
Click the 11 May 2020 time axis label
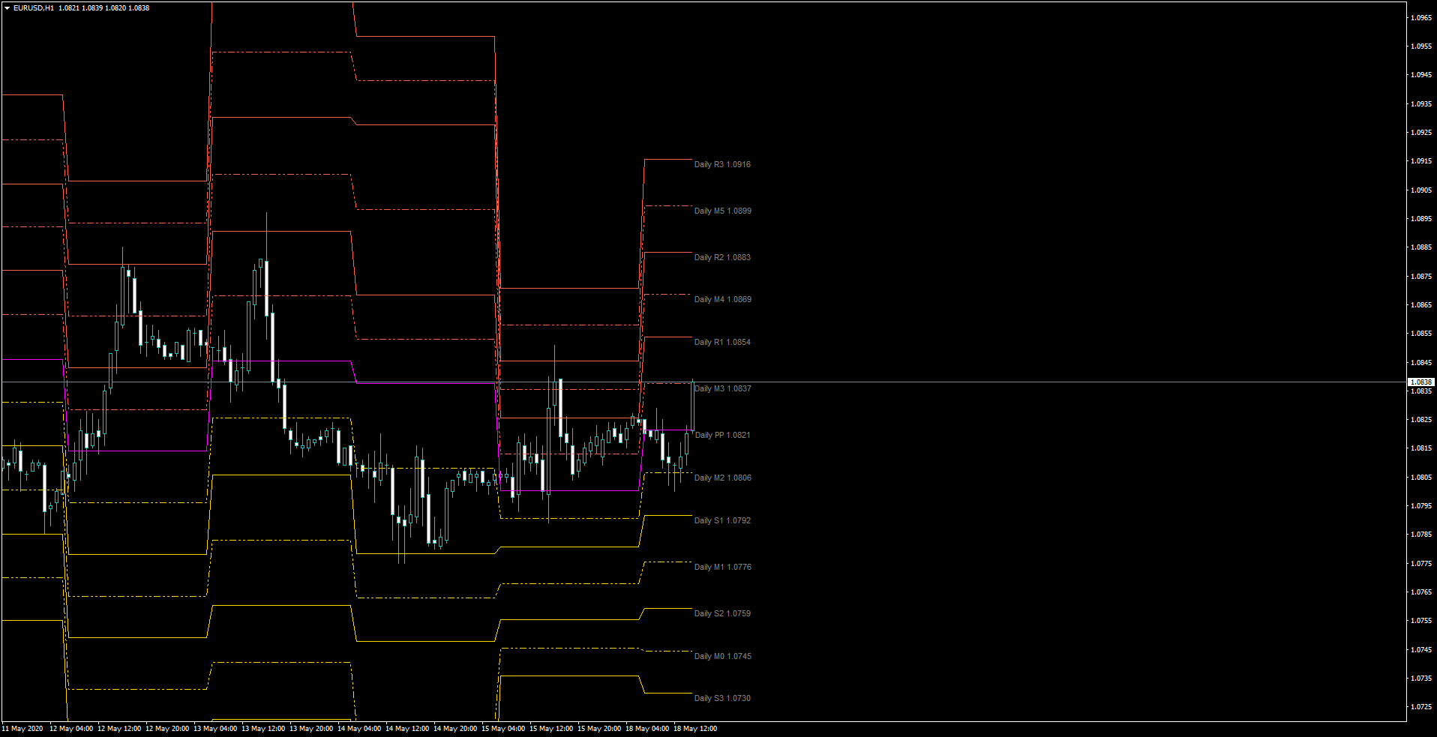coord(22,729)
